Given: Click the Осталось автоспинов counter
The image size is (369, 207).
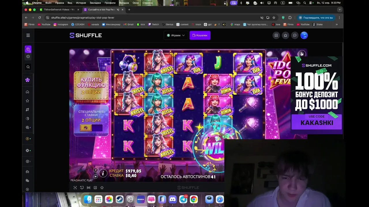Looking at the screenshot, I should [188, 177].
